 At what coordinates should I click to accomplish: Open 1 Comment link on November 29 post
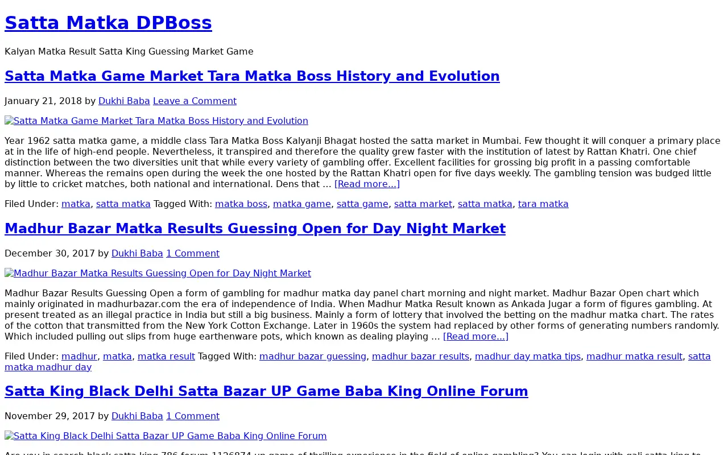pos(193,416)
